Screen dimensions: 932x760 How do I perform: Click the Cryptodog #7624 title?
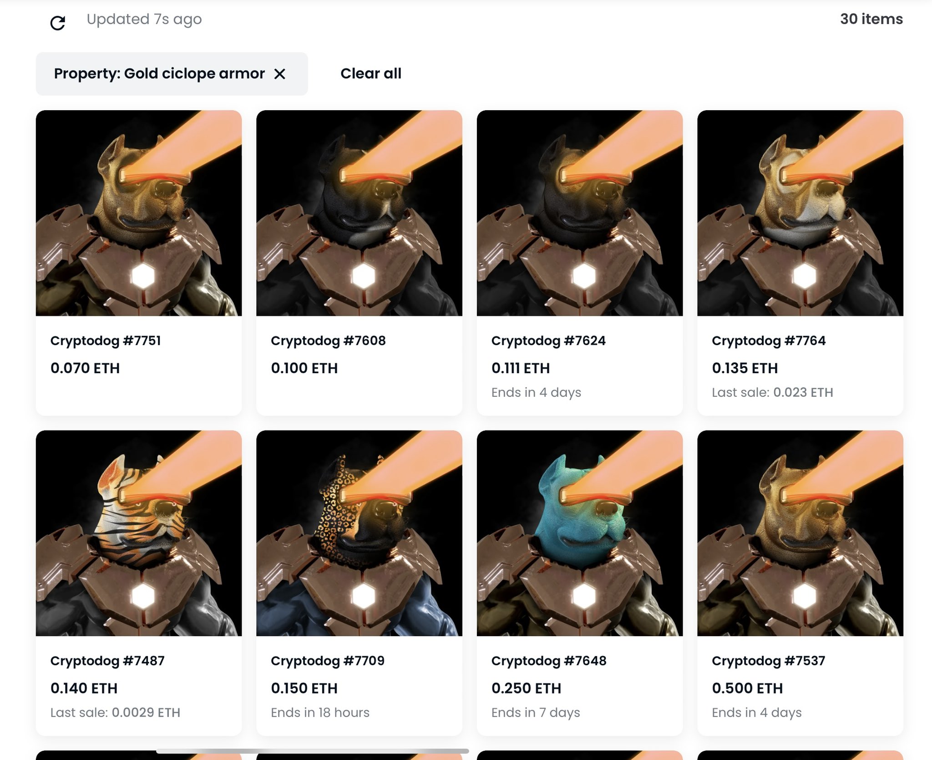coord(548,340)
